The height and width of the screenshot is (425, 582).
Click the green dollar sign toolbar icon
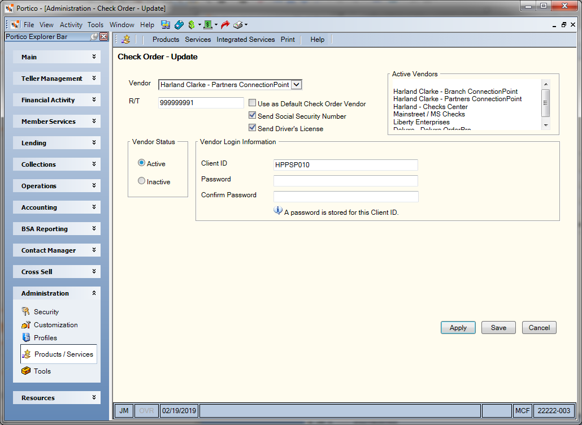[192, 25]
